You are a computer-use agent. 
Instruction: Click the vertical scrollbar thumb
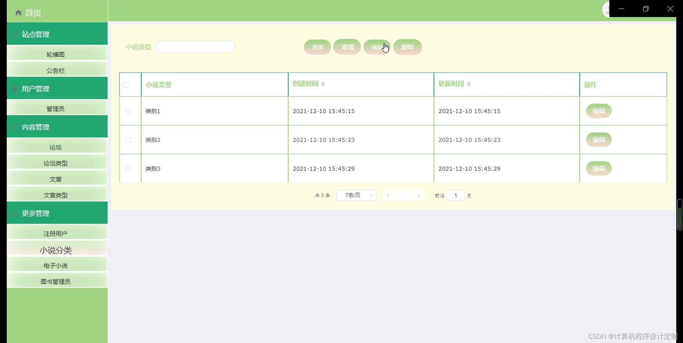679,214
